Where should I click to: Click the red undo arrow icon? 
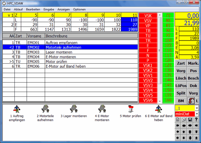click(191, 101)
